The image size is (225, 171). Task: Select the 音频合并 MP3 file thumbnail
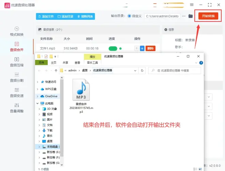[81, 90]
